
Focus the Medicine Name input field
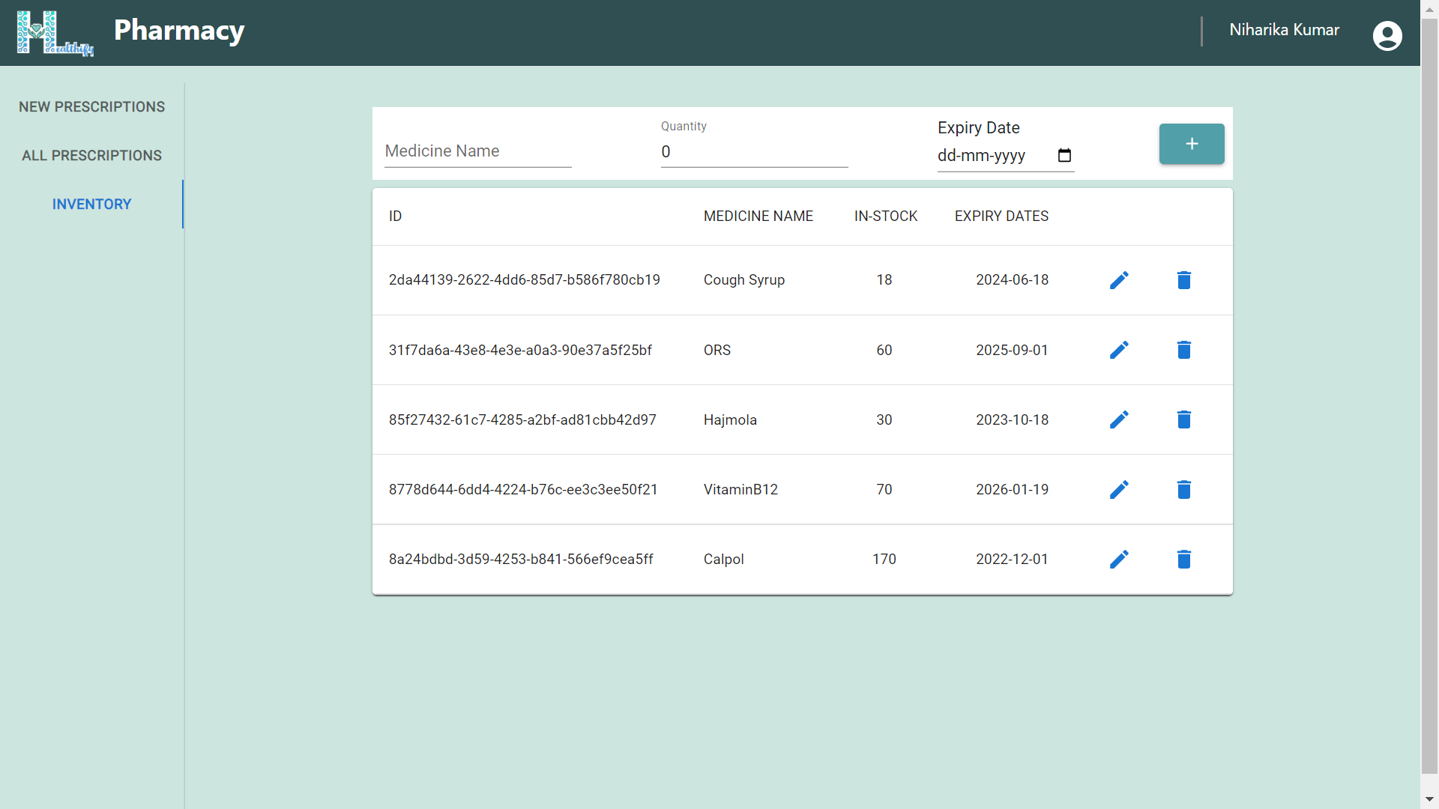coord(477,151)
